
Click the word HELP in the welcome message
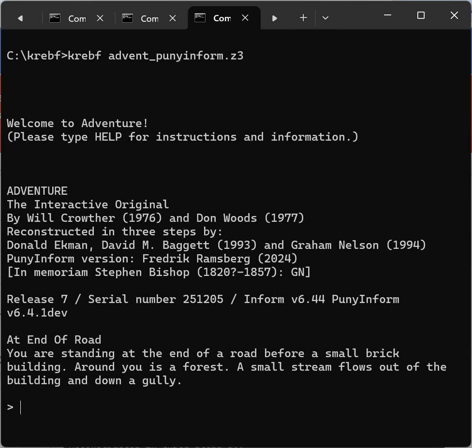coord(108,137)
